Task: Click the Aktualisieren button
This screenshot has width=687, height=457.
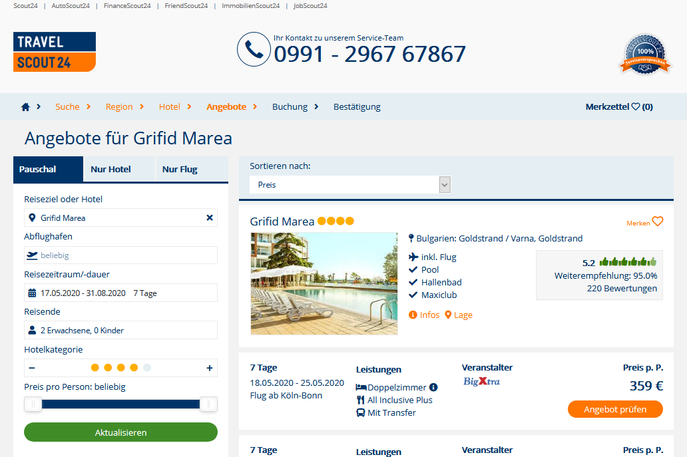Action: point(120,432)
